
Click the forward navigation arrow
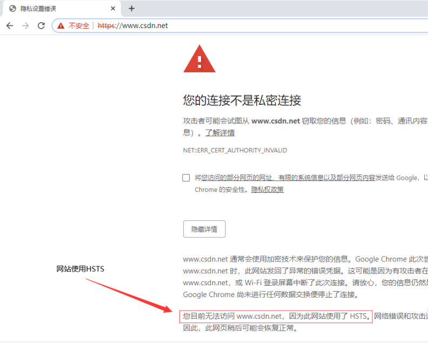pyautogui.click(x=25, y=25)
